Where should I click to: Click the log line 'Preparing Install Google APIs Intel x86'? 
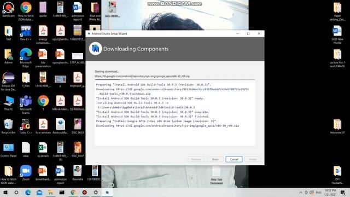pos(156,121)
